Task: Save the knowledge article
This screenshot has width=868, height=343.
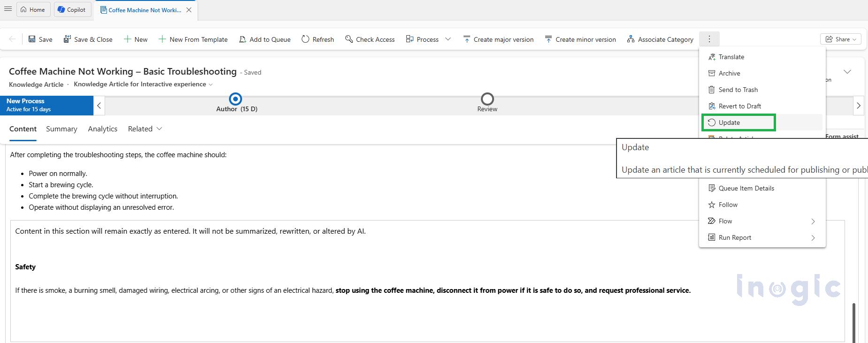Action: pyautogui.click(x=40, y=39)
